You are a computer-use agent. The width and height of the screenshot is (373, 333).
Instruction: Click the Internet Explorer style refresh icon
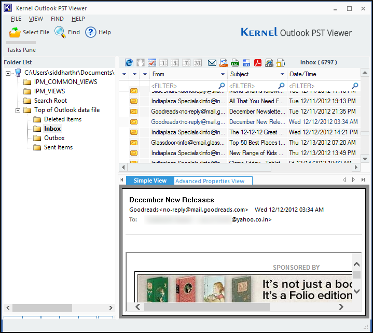click(129, 63)
